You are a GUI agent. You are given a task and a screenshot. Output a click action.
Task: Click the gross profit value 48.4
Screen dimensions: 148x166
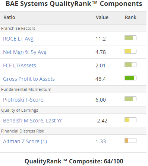pos(101,79)
